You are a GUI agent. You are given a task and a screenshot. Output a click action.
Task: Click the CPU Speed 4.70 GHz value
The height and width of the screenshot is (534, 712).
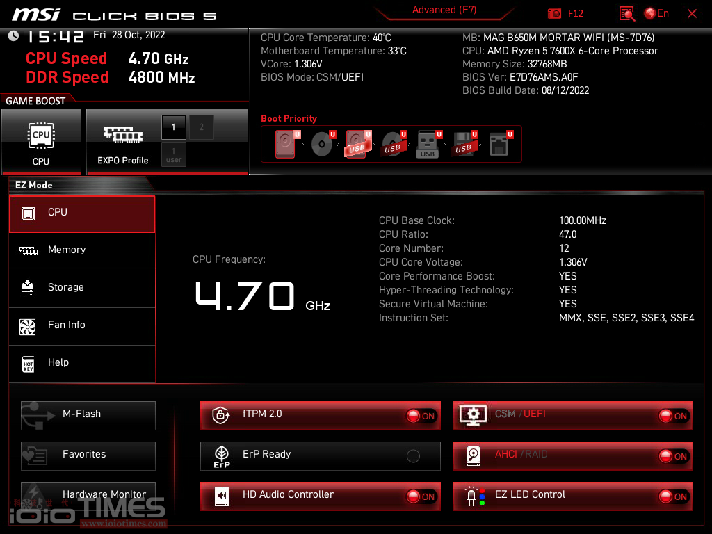158,58
